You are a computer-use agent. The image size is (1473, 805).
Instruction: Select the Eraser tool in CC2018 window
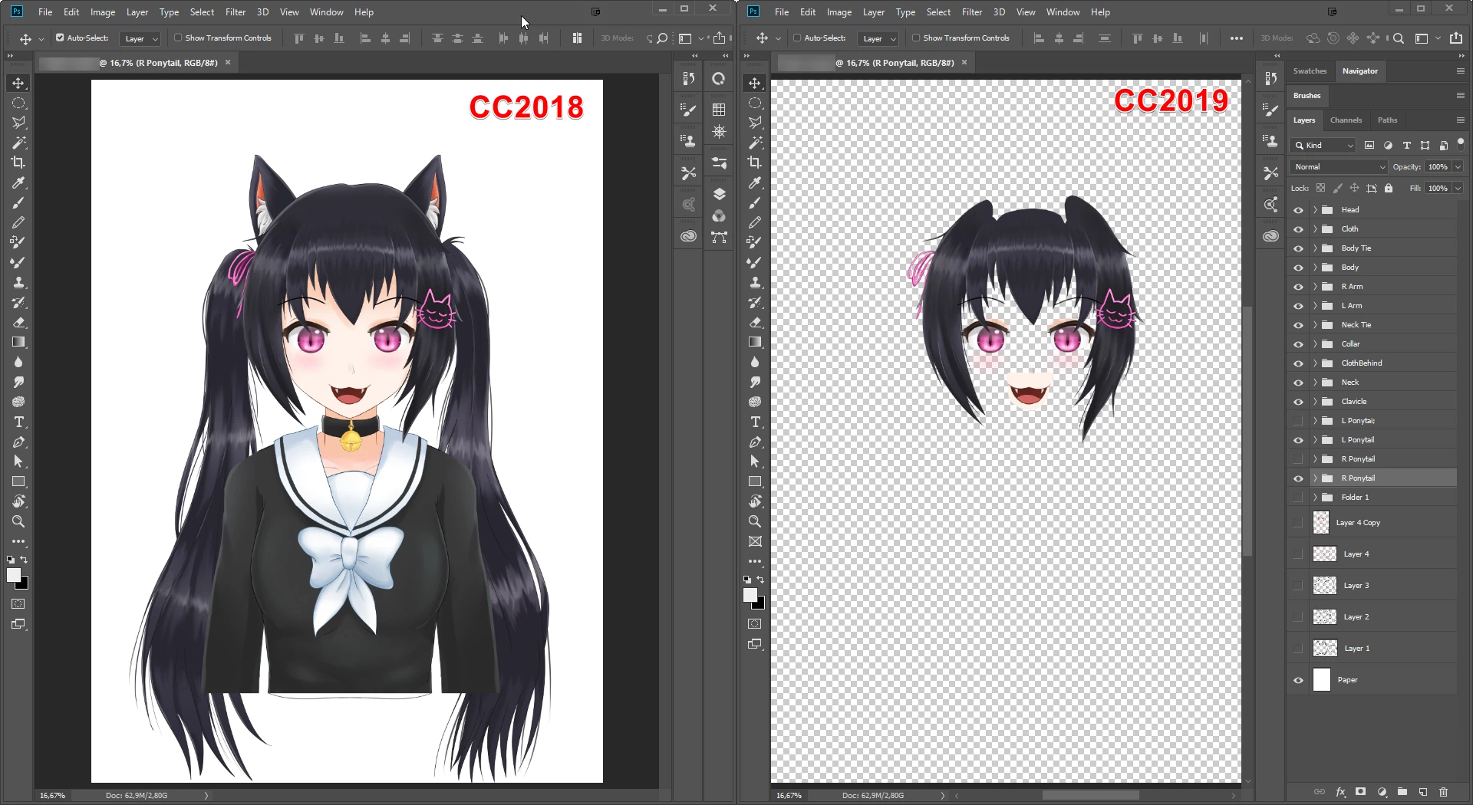tap(18, 322)
